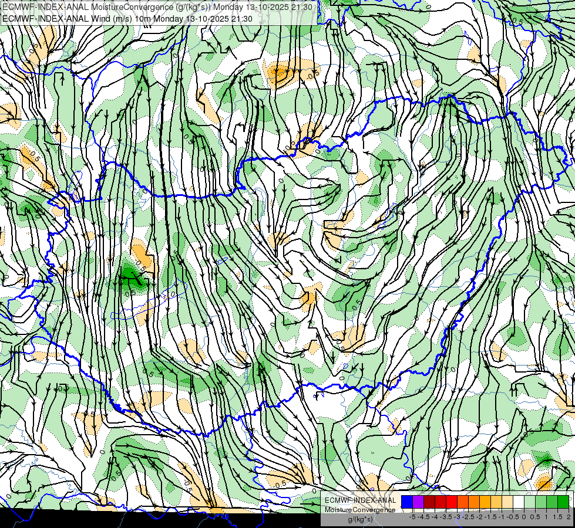Click the legend's MoistureConvergence label
This screenshot has height=528, width=575.
[x=360, y=510]
